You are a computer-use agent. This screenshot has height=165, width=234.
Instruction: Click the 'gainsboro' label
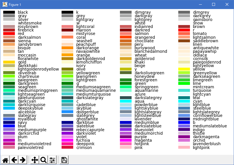pyautogui.click(x=203, y=20)
